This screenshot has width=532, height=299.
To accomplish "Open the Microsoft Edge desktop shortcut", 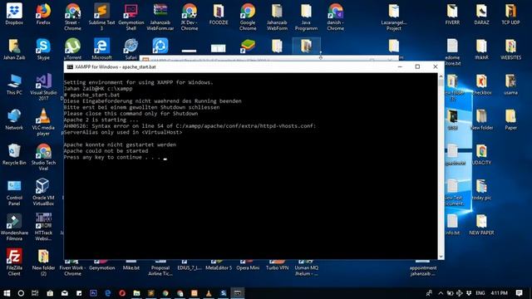I will pyautogui.click(x=101, y=49).
